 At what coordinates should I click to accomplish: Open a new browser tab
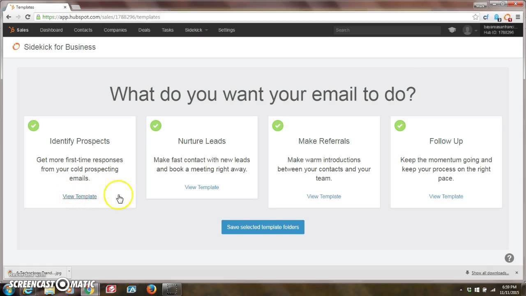(x=76, y=7)
